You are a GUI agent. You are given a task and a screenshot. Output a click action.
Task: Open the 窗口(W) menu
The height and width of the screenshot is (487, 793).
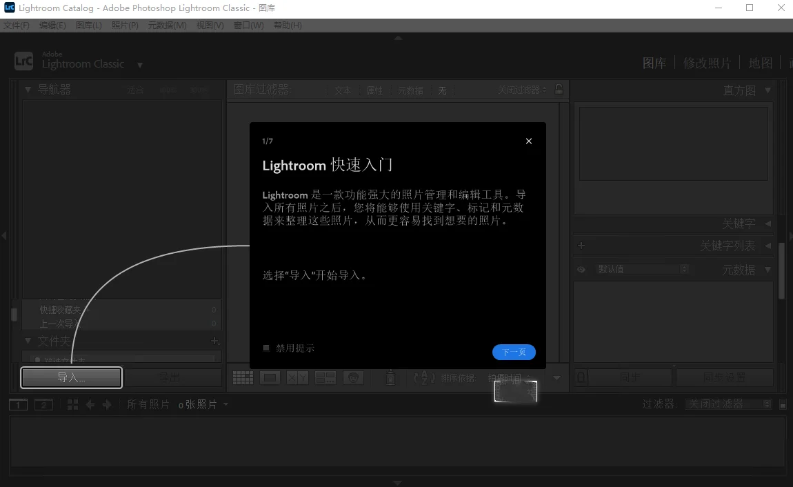[x=248, y=26]
